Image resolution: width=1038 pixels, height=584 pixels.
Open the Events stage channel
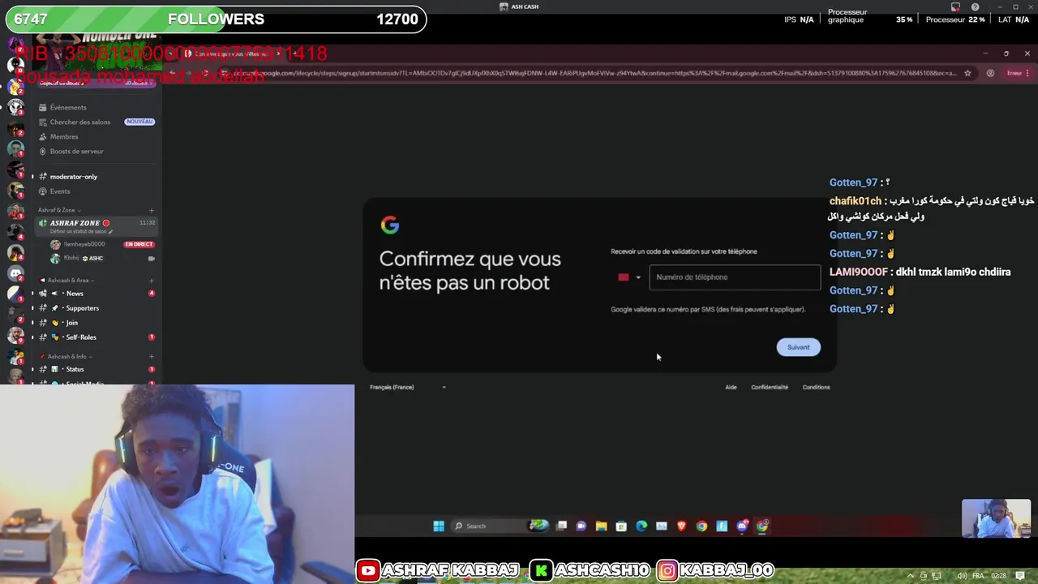click(x=60, y=191)
